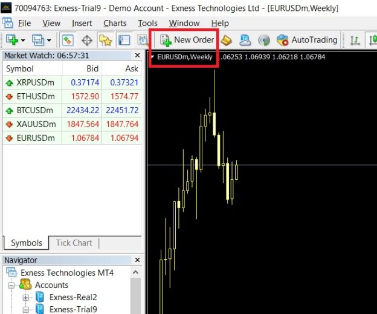The width and height of the screenshot is (377, 314).
Task: Click the Profiles toolbar icon
Action: click(38, 40)
